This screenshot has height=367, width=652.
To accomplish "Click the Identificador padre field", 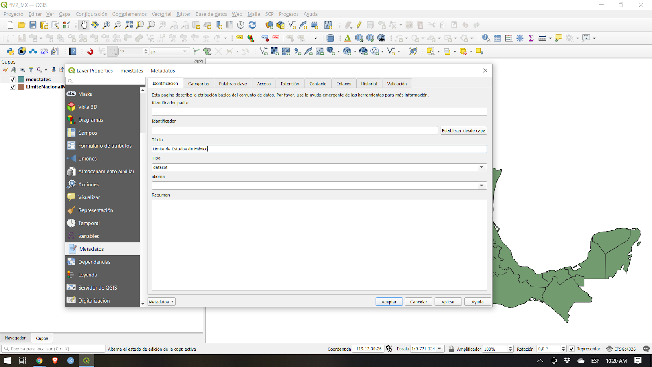I will [319, 112].
